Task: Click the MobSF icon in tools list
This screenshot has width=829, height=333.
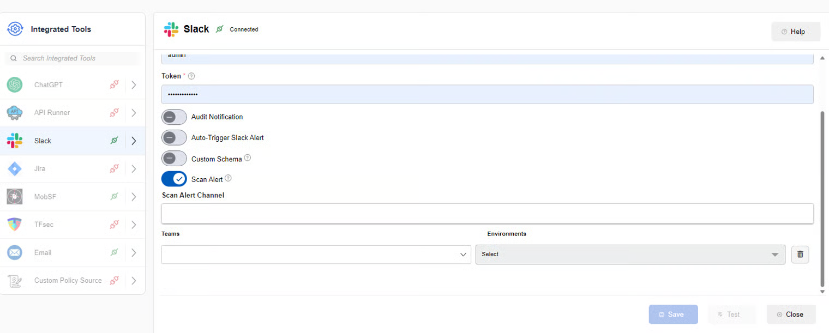Action: coord(15,197)
